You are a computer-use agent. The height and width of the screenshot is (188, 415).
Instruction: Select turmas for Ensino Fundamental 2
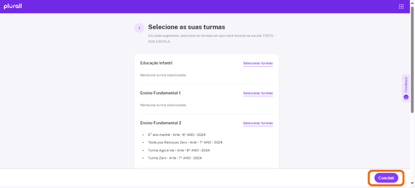[258, 123]
